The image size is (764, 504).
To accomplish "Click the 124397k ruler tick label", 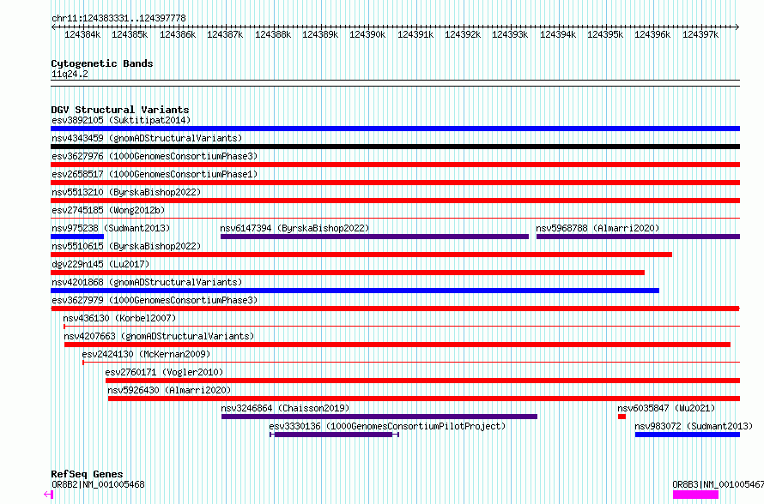I will (x=700, y=34).
